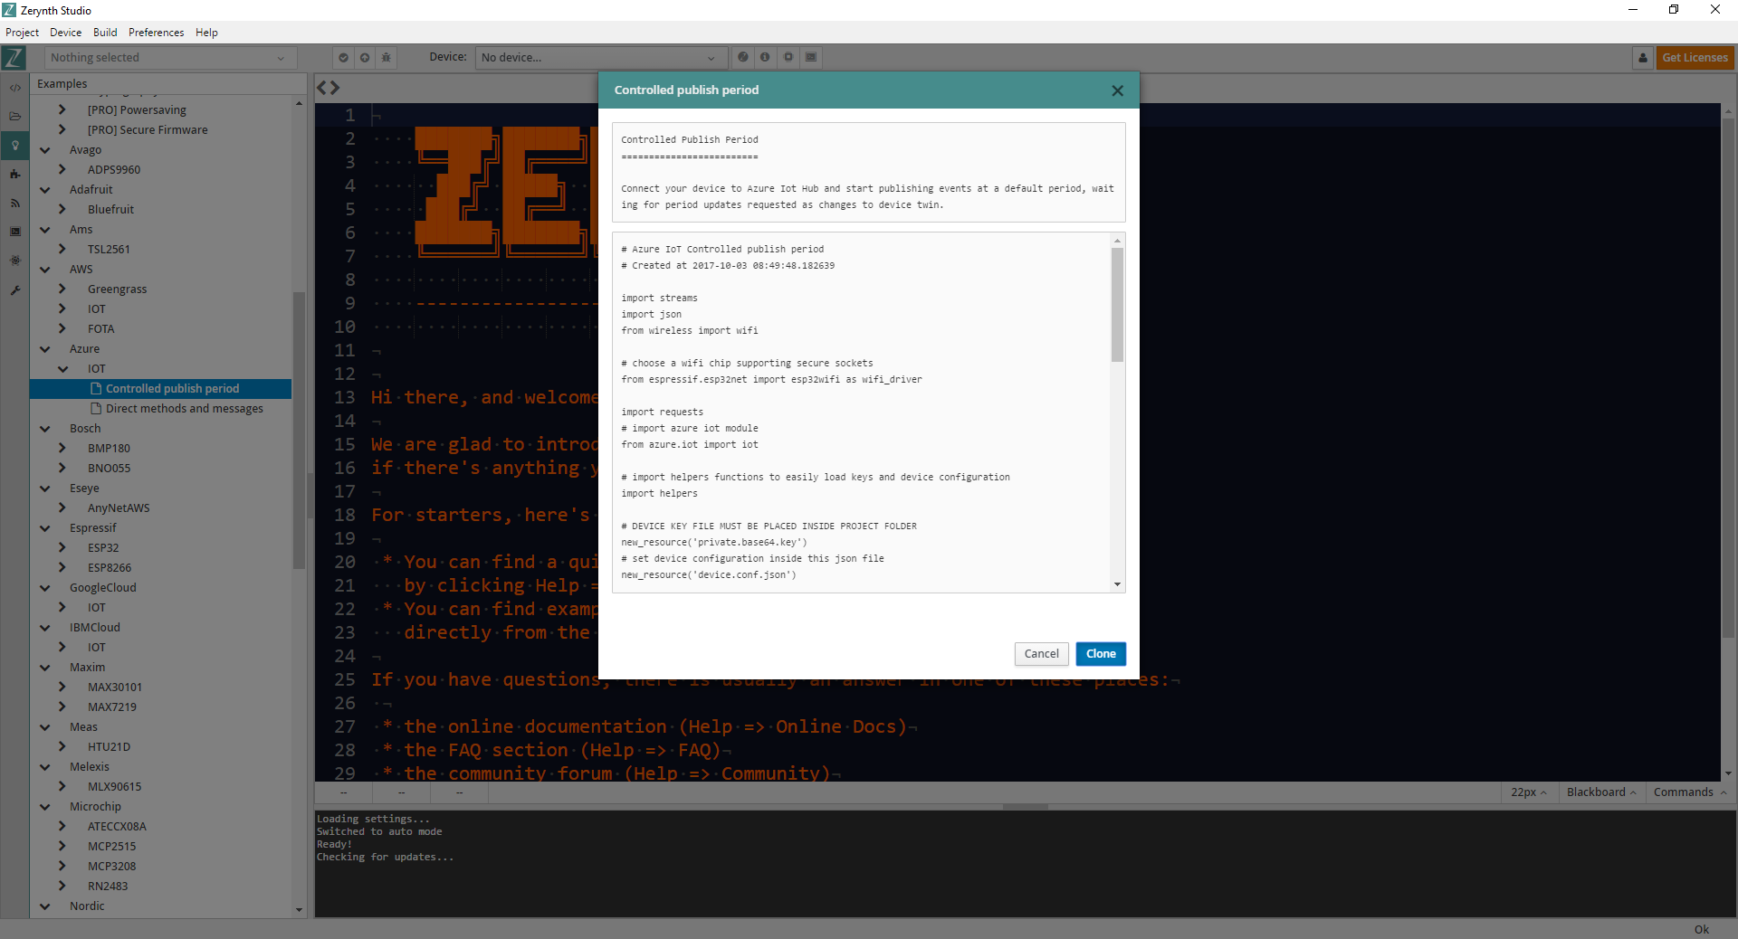Open the Commands selector
The width and height of the screenshot is (1738, 939).
(1689, 792)
